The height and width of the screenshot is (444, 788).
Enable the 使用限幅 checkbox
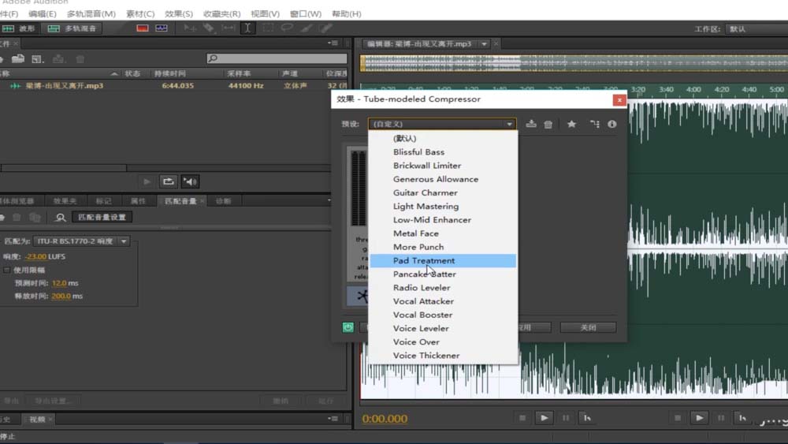coord(6,270)
